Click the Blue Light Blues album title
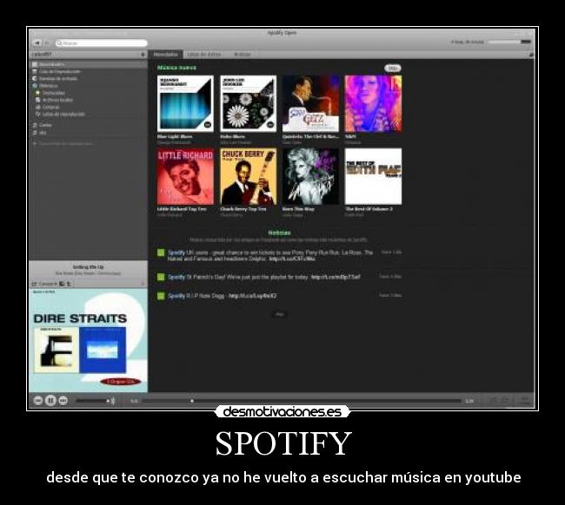The width and height of the screenshot is (565, 505). tap(175, 137)
